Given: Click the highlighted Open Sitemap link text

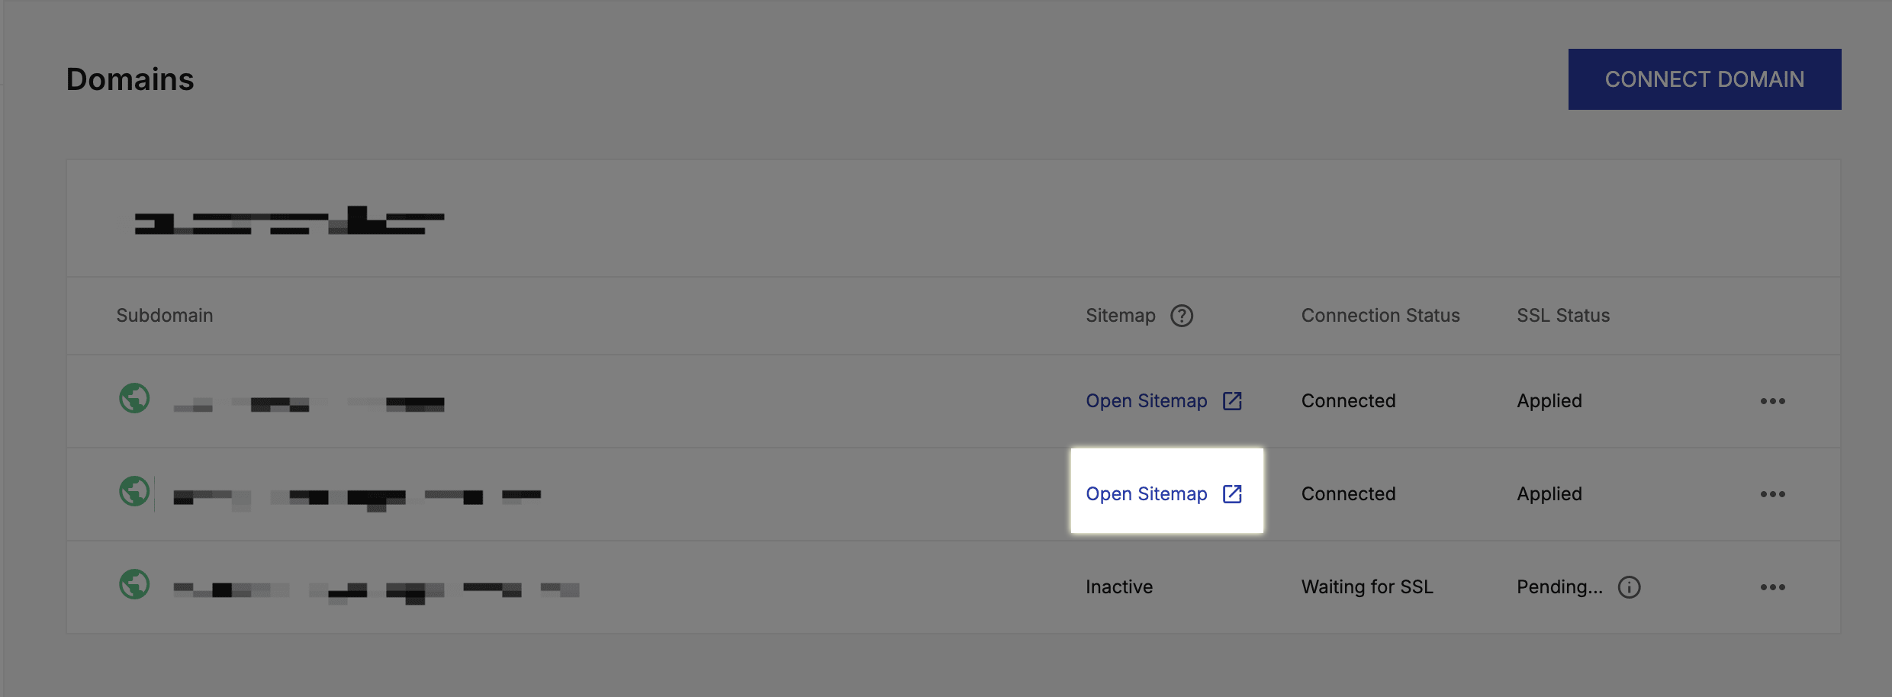Looking at the screenshot, I should tap(1146, 494).
